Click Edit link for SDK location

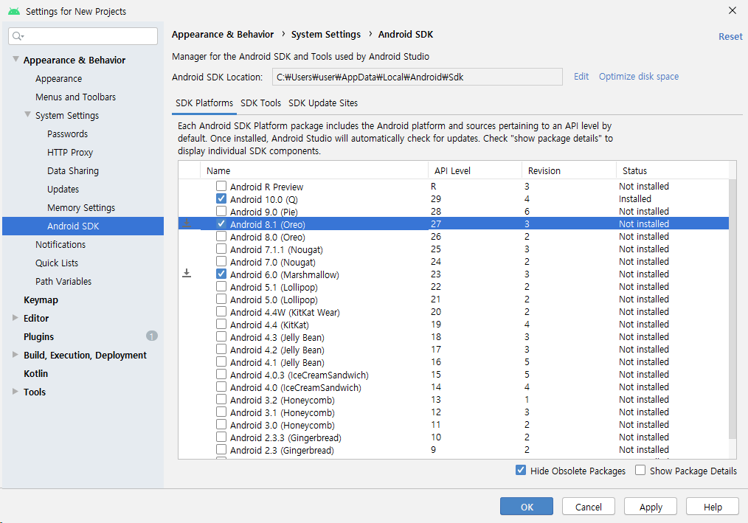click(581, 77)
